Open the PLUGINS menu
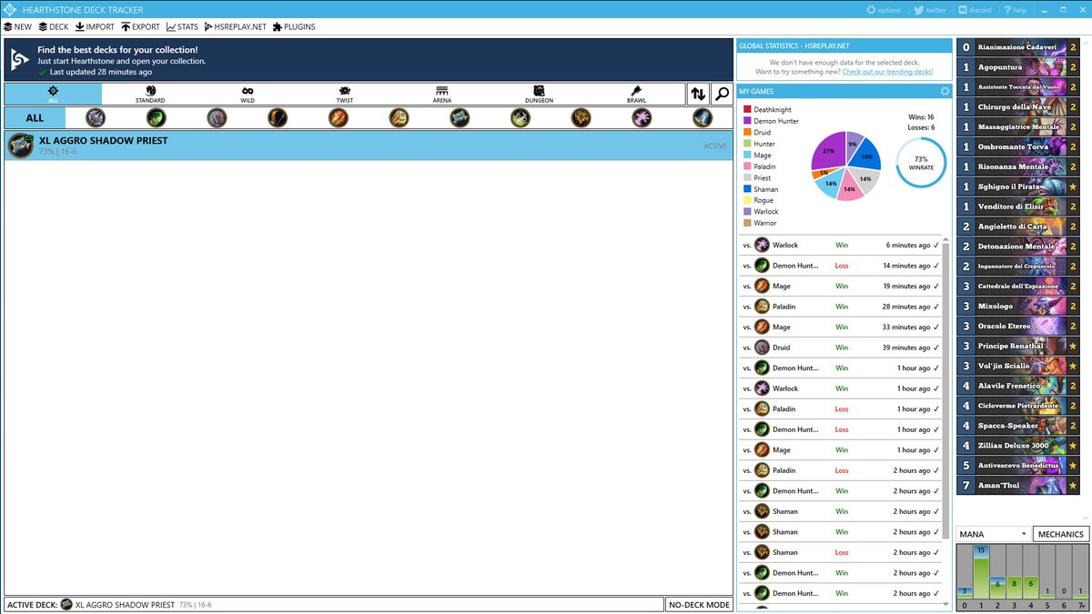Viewport: 1092px width, 614px height. 294,26
